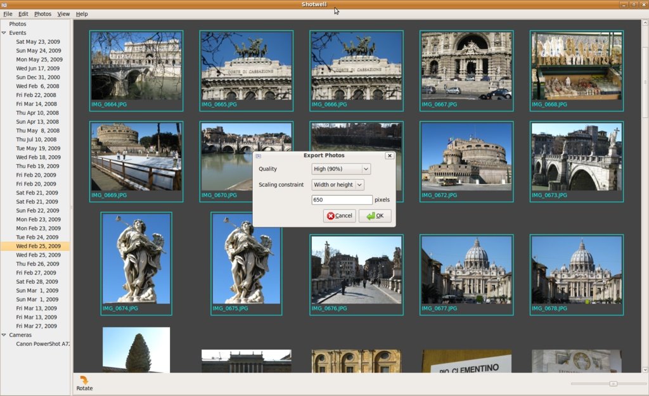
Task: Open the Scaling constraint dropdown
Action: [x=338, y=185]
